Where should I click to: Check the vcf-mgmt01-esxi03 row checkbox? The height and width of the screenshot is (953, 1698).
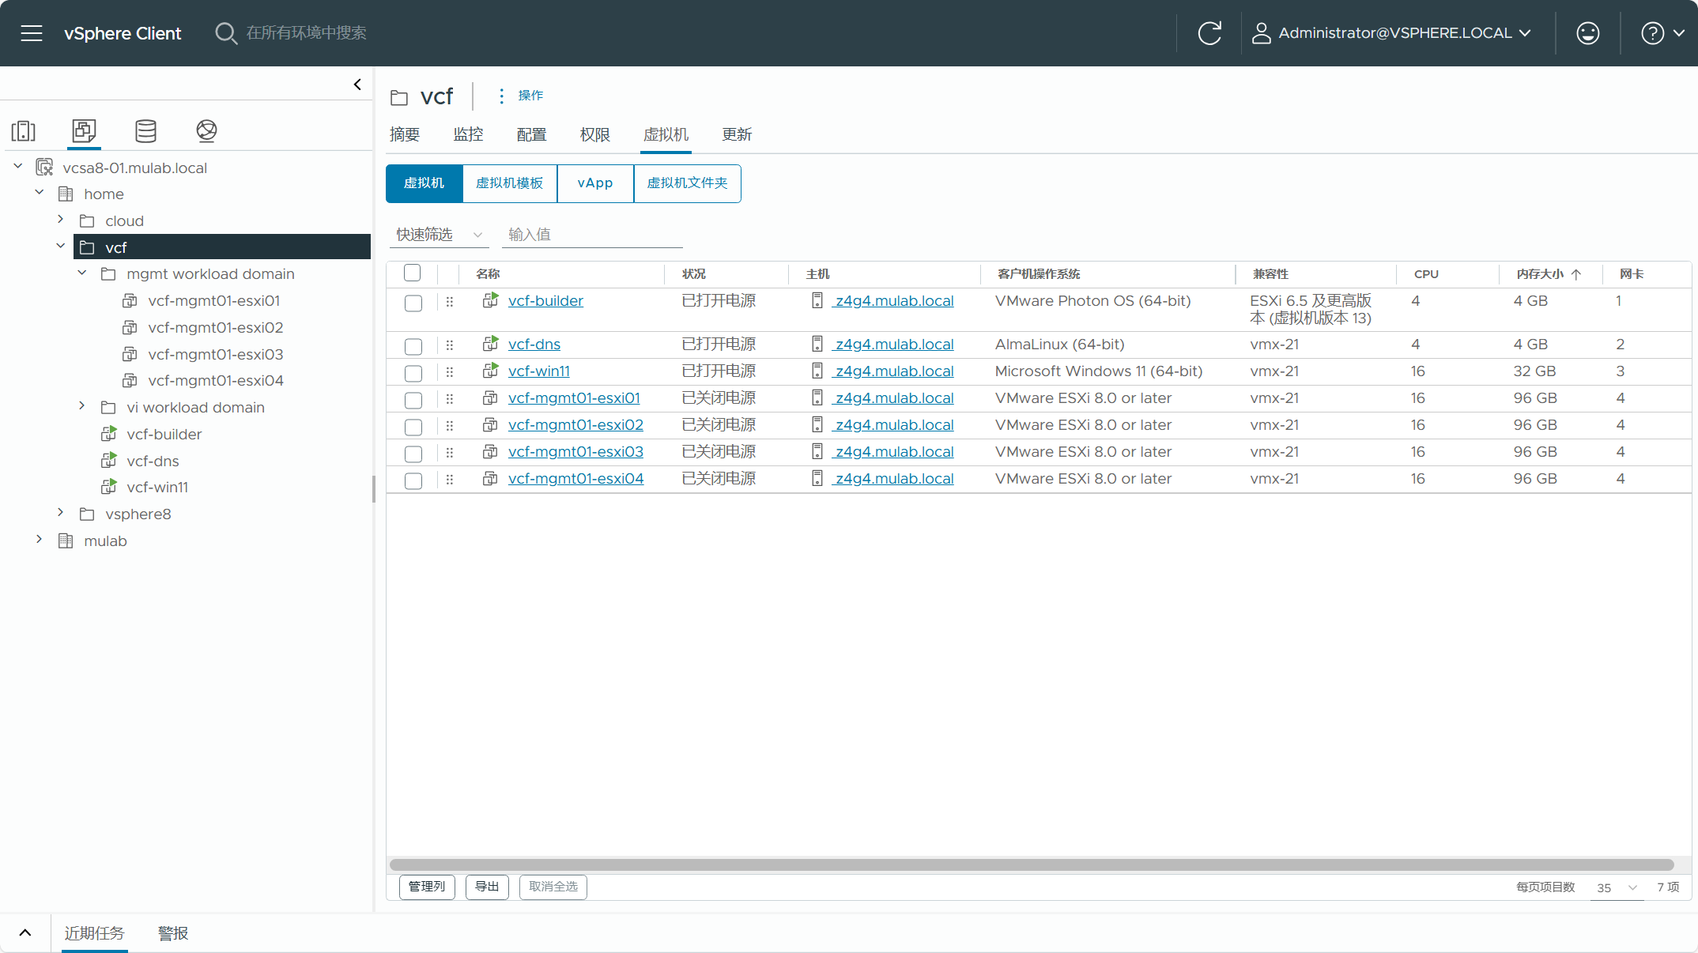point(413,454)
